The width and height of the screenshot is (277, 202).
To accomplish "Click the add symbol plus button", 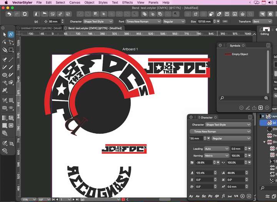I will (260, 108).
